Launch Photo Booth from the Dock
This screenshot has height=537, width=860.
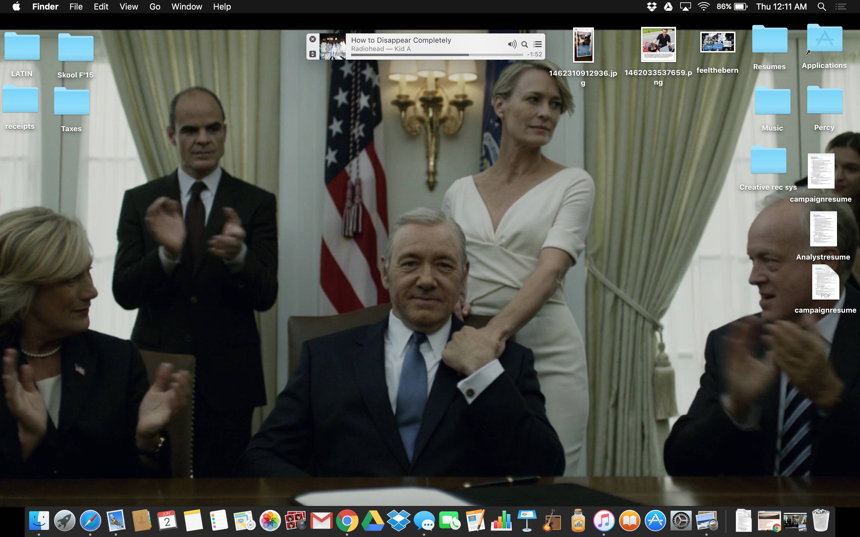point(296,521)
